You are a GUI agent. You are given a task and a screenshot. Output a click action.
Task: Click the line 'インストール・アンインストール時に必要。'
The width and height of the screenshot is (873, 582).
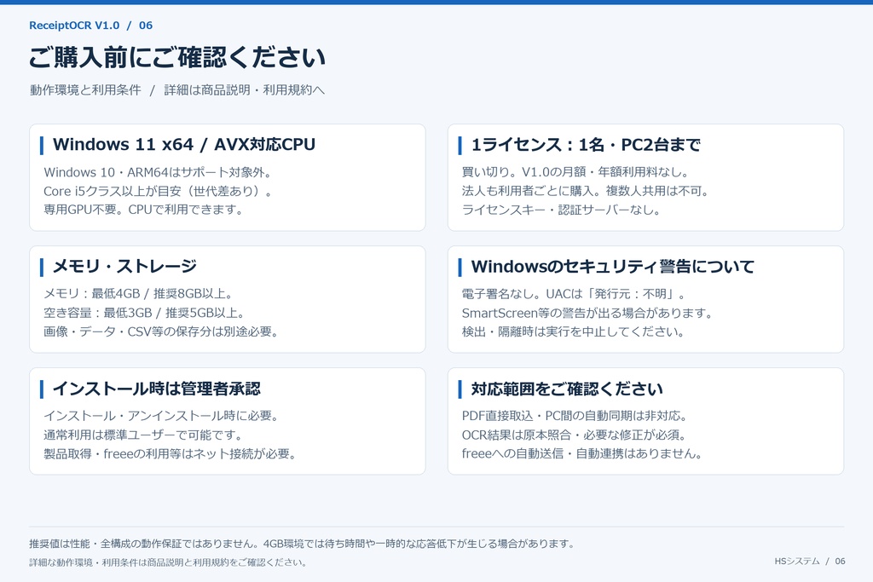click(x=161, y=416)
